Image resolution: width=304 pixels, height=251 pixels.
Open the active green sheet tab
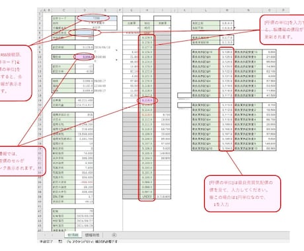click(73, 235)
